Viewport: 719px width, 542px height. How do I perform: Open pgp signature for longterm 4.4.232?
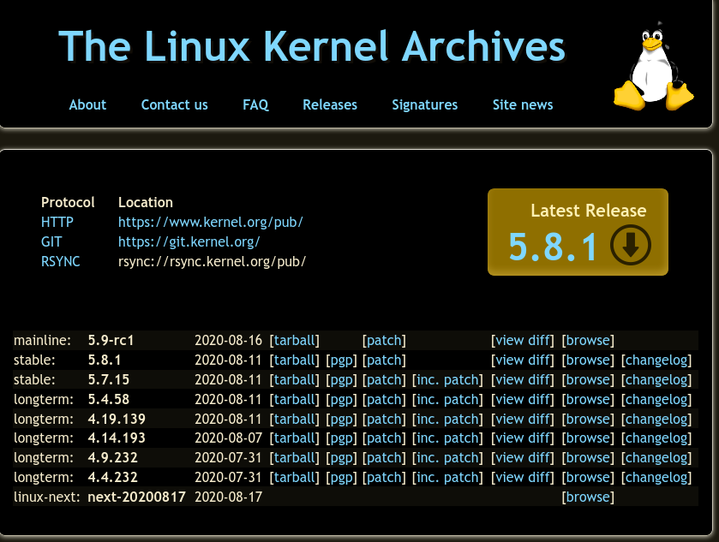[342, 478]
